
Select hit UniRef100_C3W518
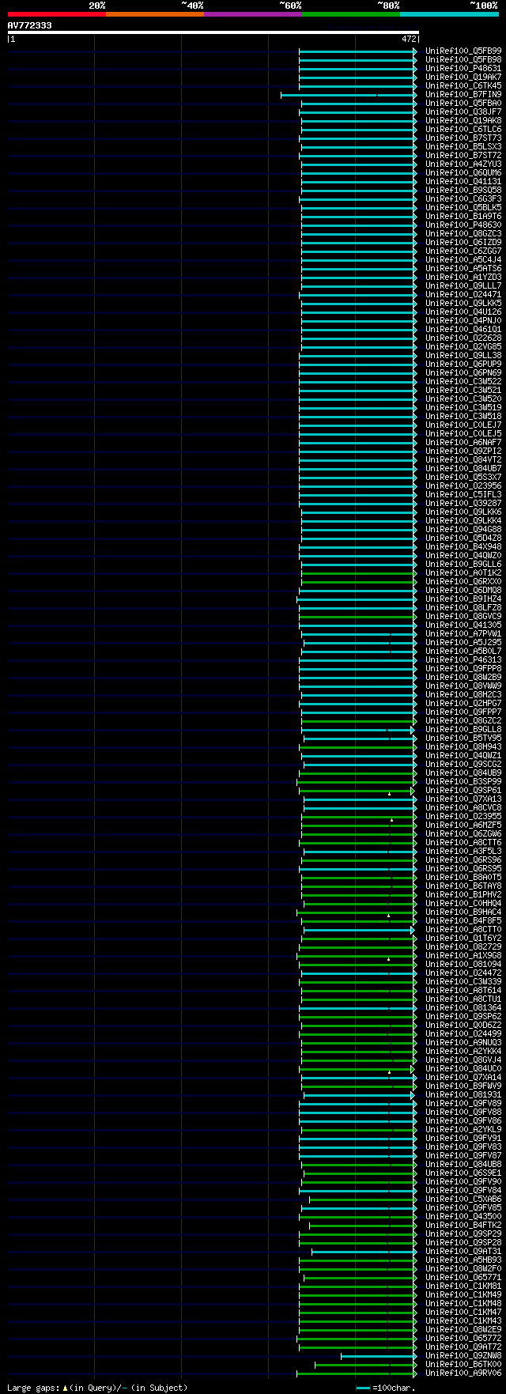(x=463, y=416)
